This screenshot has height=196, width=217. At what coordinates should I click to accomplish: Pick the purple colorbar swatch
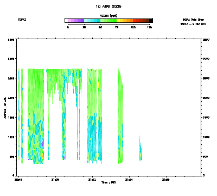(x=82, y=21)
